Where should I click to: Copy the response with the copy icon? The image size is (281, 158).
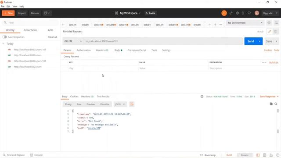click(x=271, y=104)
